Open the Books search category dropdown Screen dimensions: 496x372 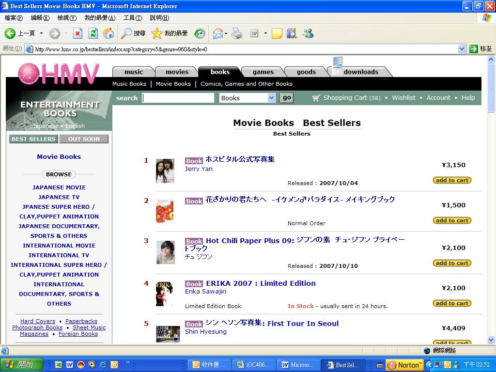(x=271, y=98)
